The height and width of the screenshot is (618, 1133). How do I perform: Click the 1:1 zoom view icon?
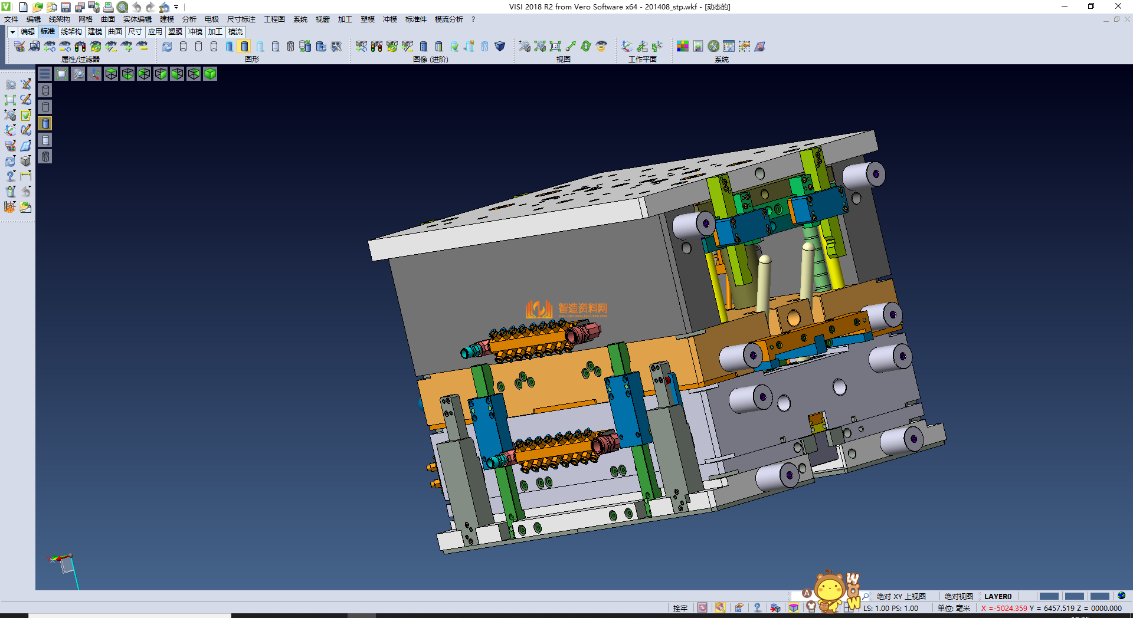[x=555, y=47]
